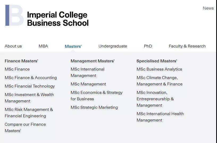Viewport: 217px width, 143px height.
Task: Click MSc Risk Management & Financial Engineering
Action: point(29,113)
